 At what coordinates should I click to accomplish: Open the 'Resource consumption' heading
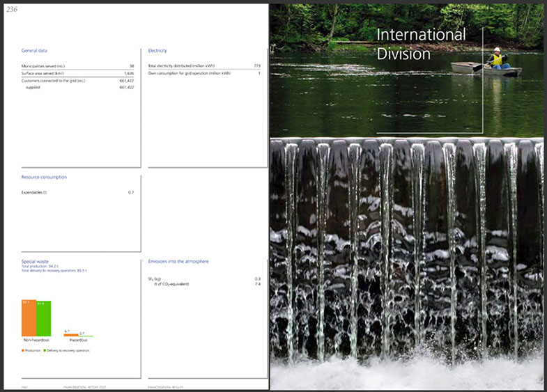44,177
